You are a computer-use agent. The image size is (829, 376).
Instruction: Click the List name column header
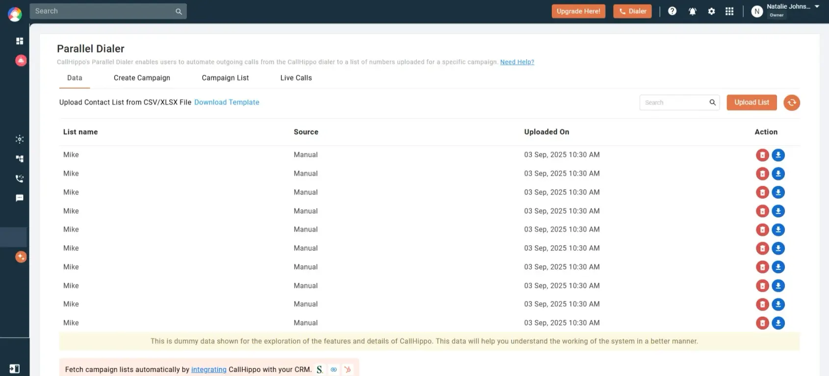point(80,132)
